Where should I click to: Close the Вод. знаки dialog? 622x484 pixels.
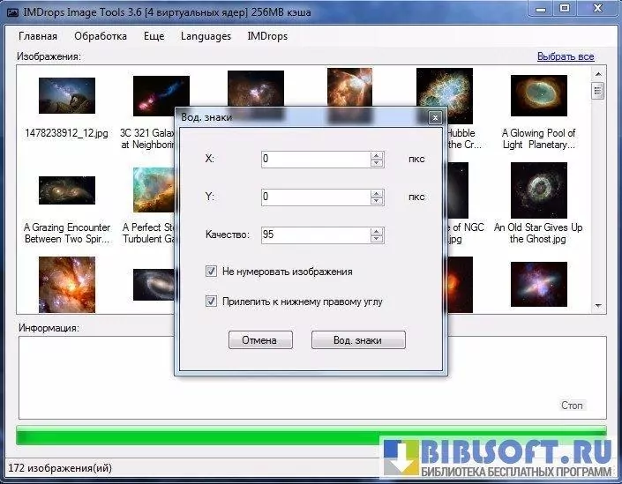click(434, 116)
